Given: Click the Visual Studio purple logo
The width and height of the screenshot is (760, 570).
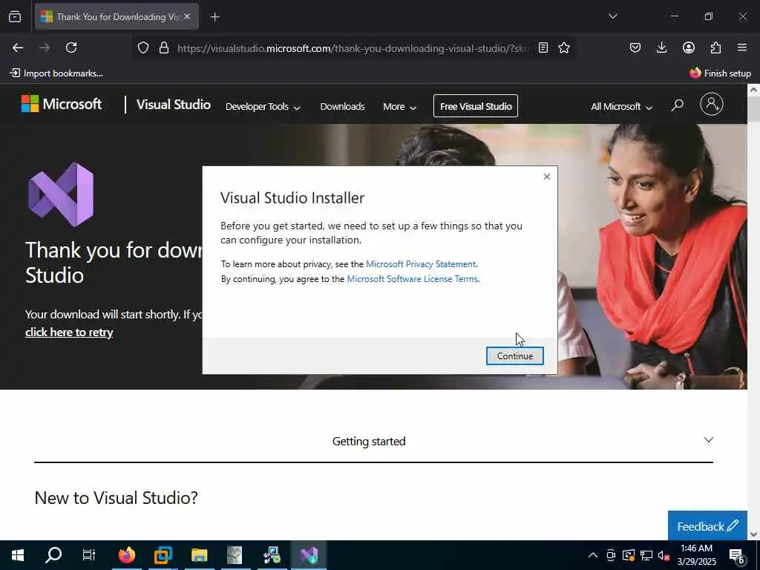Looking at the screenshot, I should [61, 194].
